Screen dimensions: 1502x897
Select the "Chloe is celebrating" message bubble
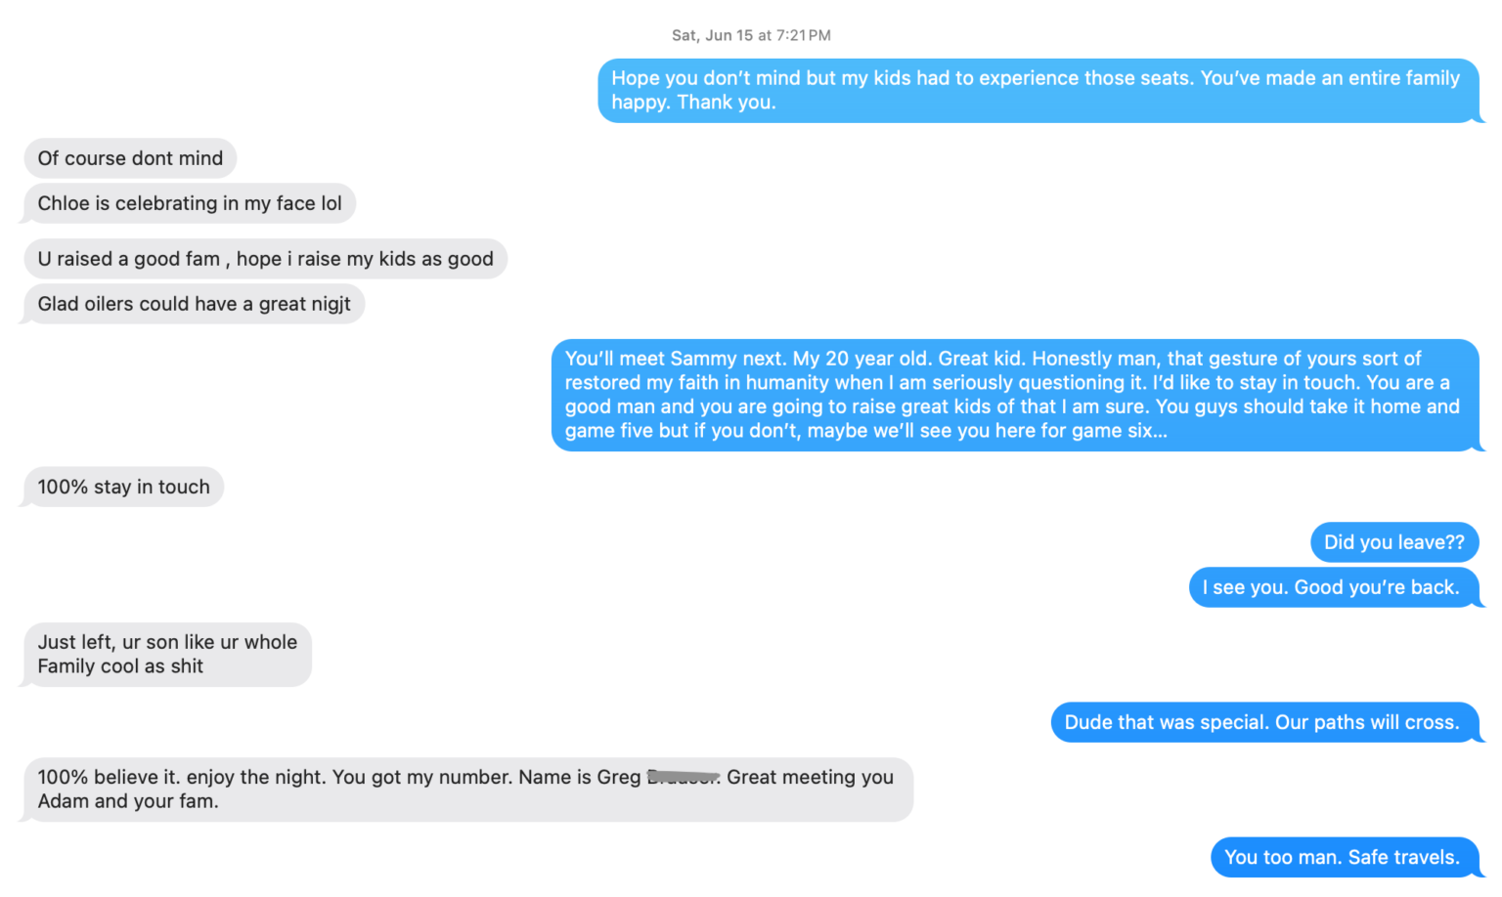(190, 203)
